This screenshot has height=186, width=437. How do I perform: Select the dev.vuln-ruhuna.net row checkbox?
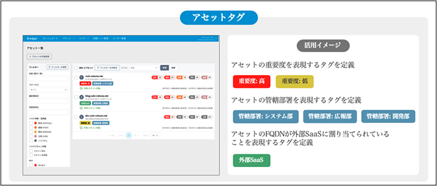coord(76,117)
